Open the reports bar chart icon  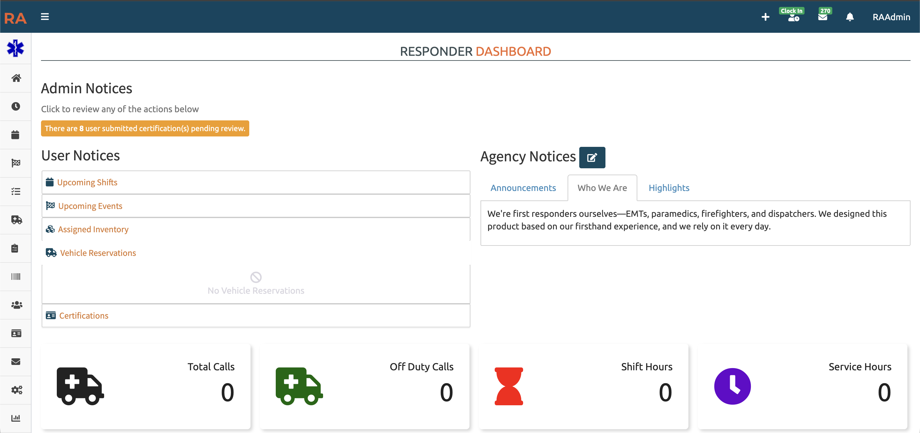point(16,418)
